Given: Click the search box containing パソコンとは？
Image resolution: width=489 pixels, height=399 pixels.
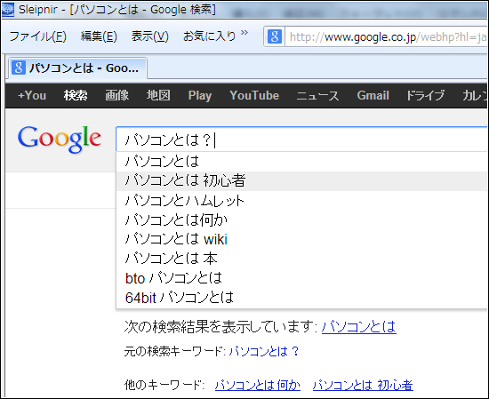Looking at the screenshot, I should 301,140.
